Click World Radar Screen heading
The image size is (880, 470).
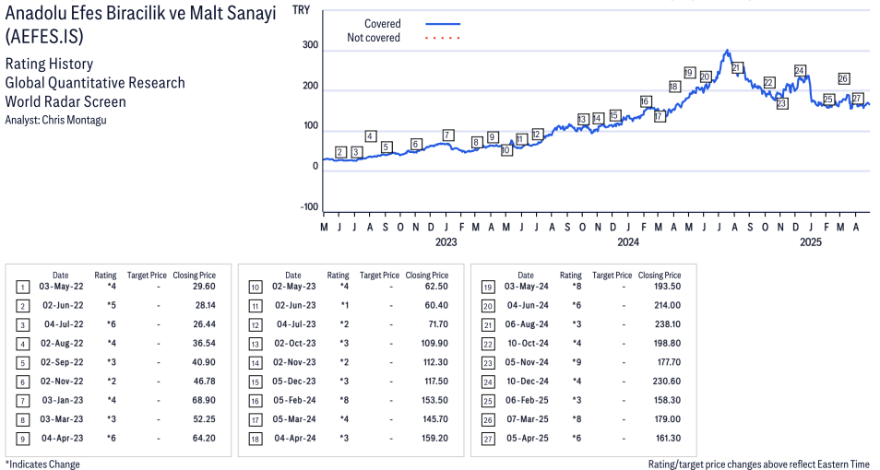(65, 102)
